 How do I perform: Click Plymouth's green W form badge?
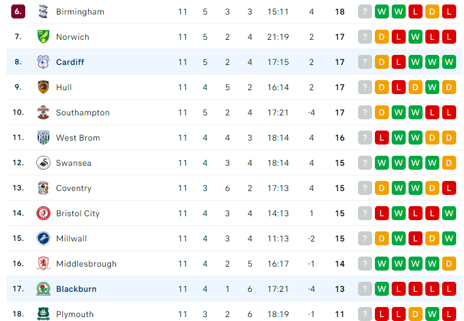tap(432, 314)
